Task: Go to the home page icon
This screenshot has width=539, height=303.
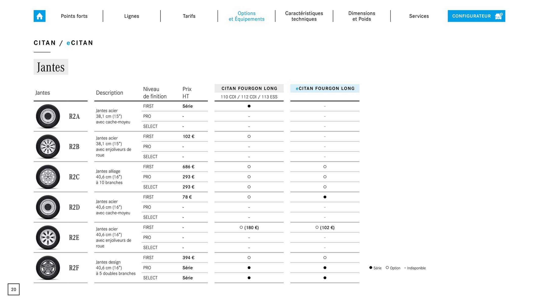Action: pyautogui.click(x=39, y=16)
